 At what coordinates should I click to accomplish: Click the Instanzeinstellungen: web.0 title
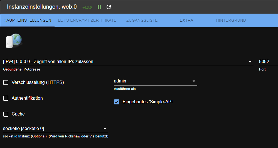point(42,7)
